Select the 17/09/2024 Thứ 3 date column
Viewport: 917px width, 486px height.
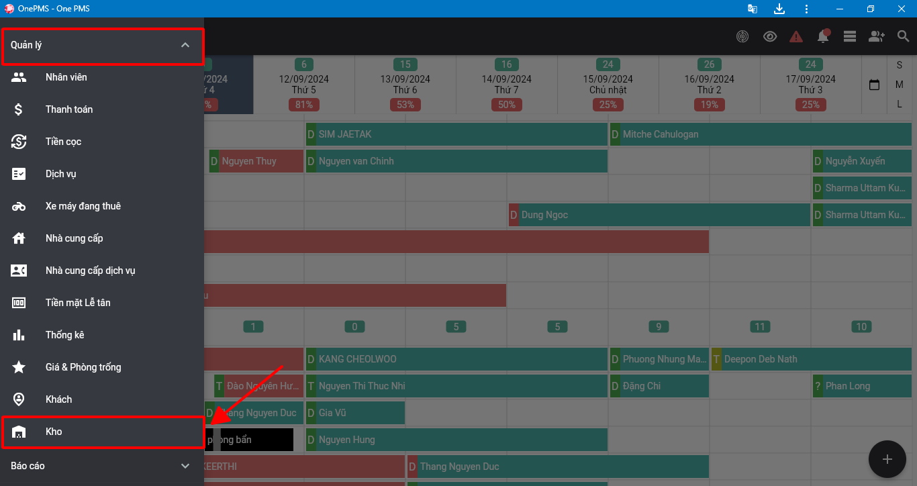[811, 85]
